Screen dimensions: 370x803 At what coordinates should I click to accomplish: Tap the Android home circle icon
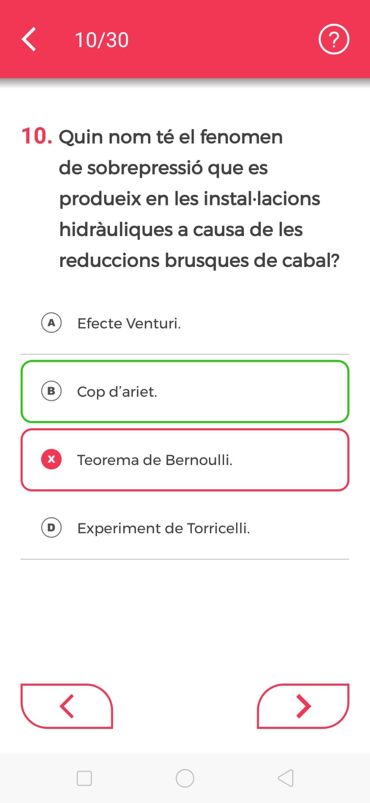[185, 778]
